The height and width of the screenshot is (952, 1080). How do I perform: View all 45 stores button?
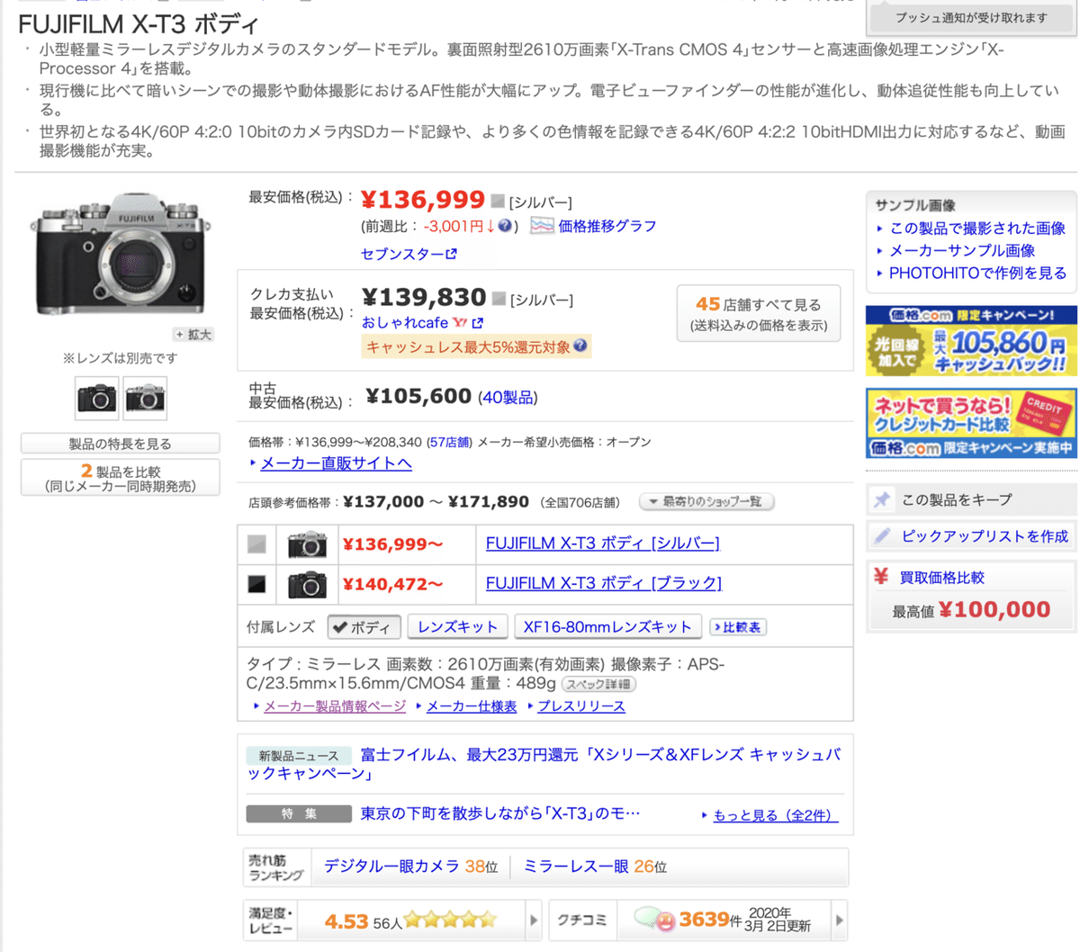pyautogui.click(x=759, y=313)
